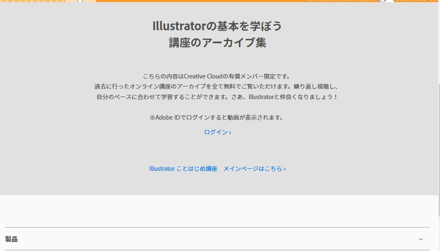Click the line starting 自分のペースに合わせて
The image size is (440, 251).
217,97
